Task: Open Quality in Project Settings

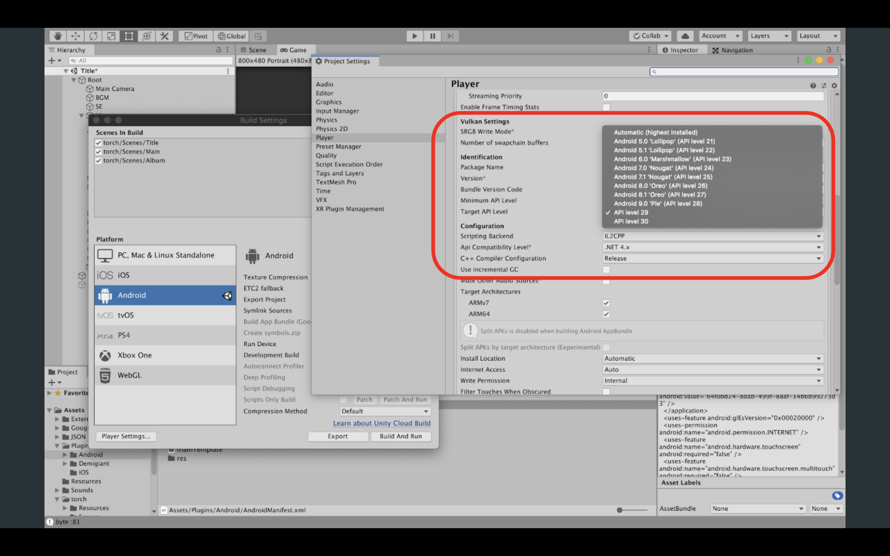Action: (326, 156)
